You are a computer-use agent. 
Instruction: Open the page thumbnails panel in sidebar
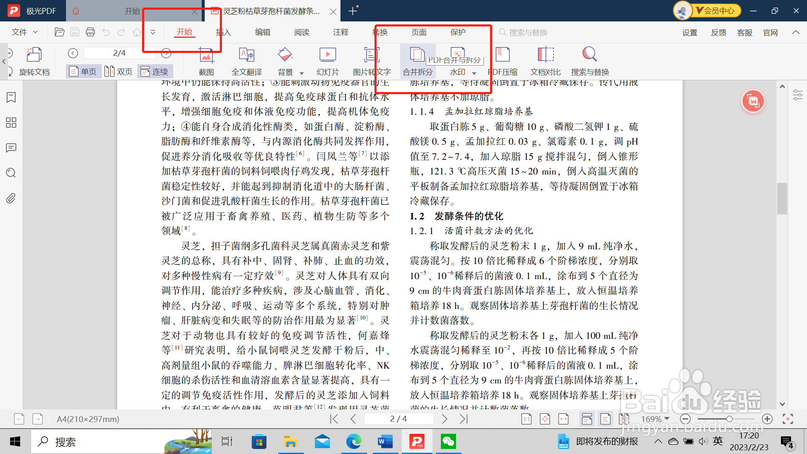11,123
